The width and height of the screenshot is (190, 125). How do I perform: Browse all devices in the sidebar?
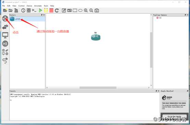tap(5, 52)
